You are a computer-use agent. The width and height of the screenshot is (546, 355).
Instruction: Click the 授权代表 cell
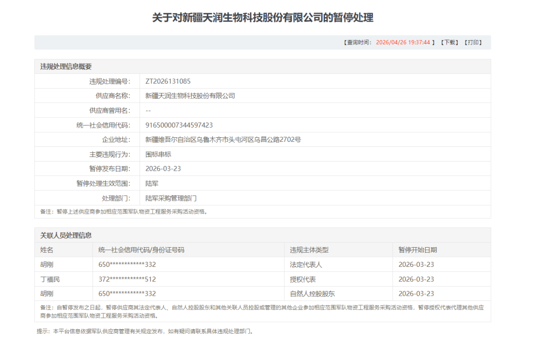[303, 279]
